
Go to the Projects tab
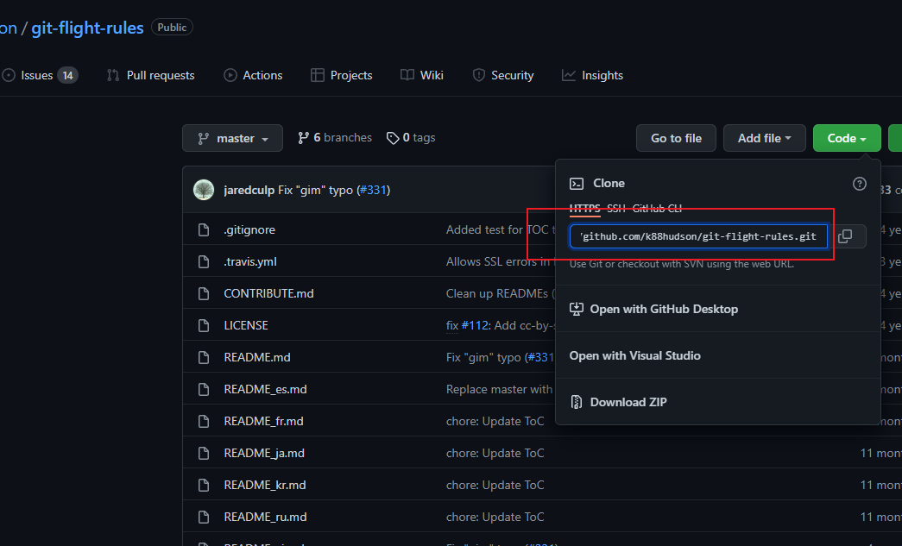click(x=342, y=75)
